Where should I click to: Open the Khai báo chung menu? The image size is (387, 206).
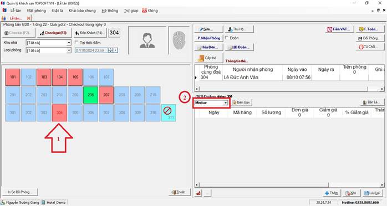82,11
